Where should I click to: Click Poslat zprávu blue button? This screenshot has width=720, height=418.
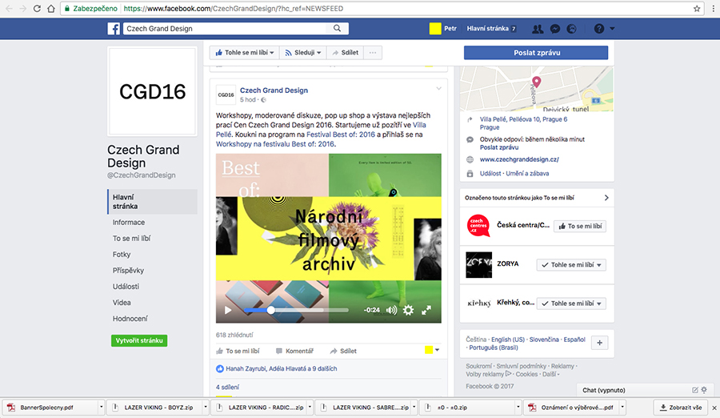(x=536, y=52)
